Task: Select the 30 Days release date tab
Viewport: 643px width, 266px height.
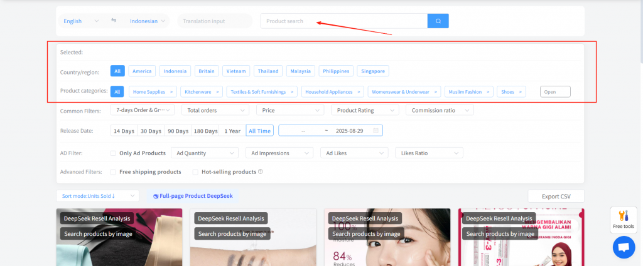Action: (x=151, y=131)
